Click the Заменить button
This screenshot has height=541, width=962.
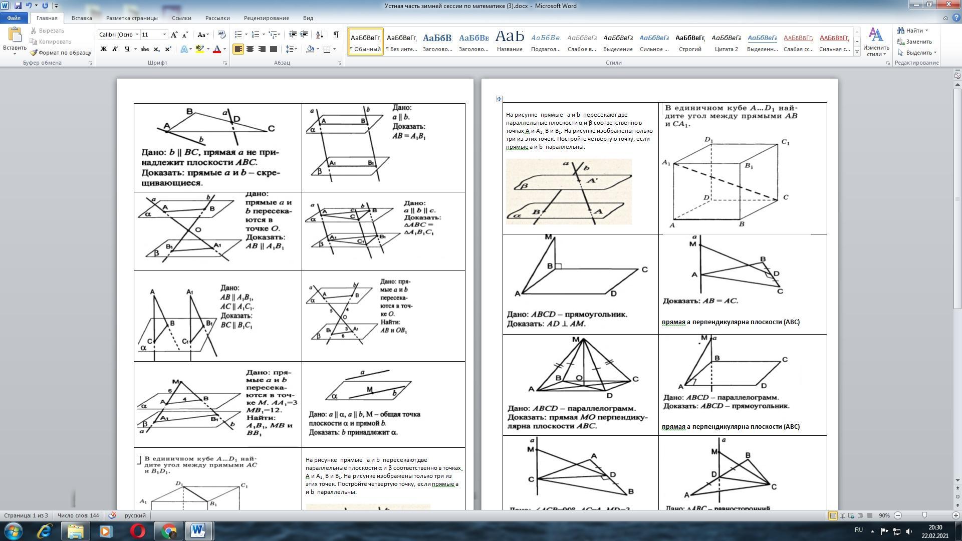(x=914, y=42)
